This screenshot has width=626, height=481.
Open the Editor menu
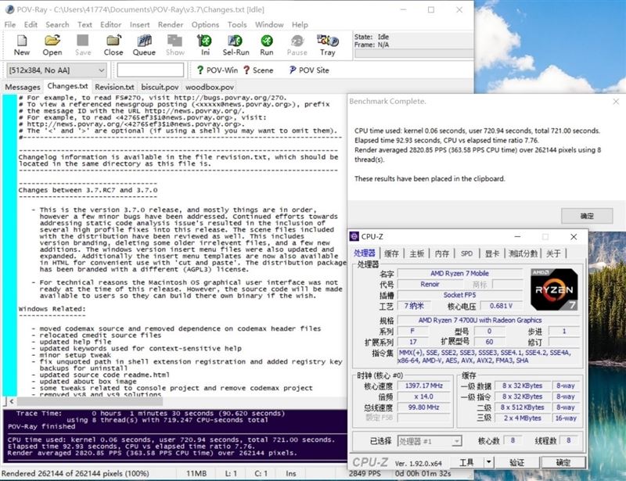111,25
